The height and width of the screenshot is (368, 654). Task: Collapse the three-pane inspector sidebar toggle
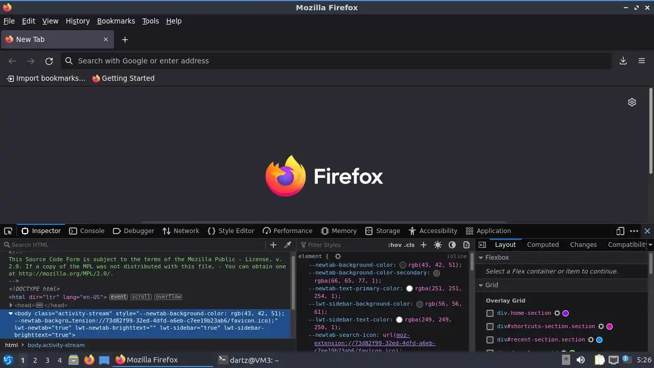482,245
